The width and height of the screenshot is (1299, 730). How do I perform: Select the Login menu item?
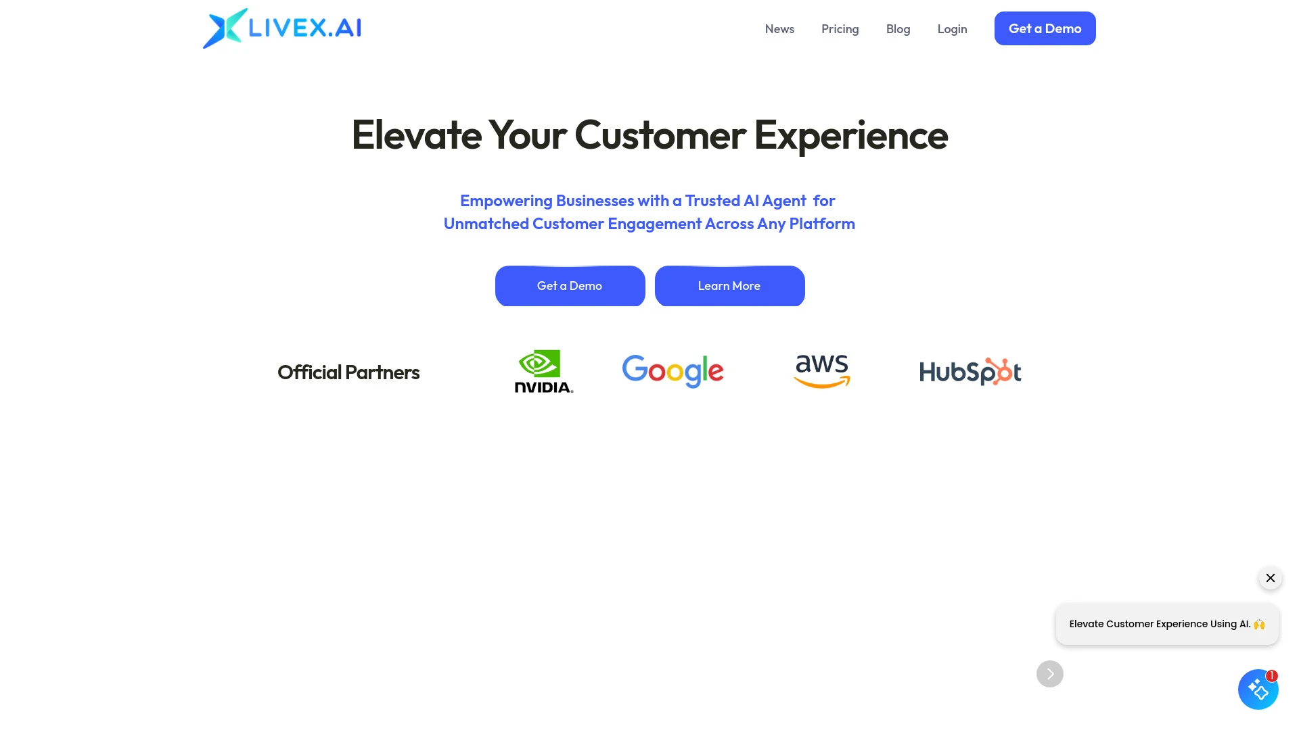952,28
